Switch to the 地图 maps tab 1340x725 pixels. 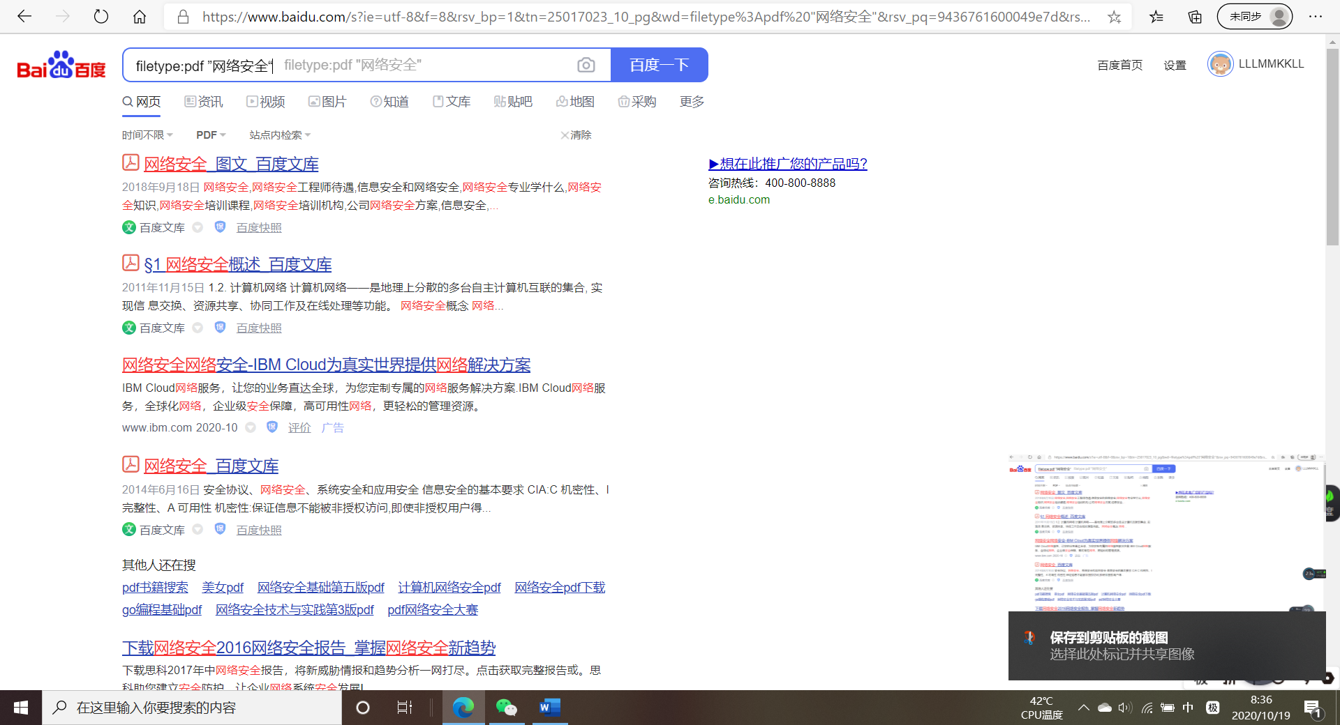(575, 102)
